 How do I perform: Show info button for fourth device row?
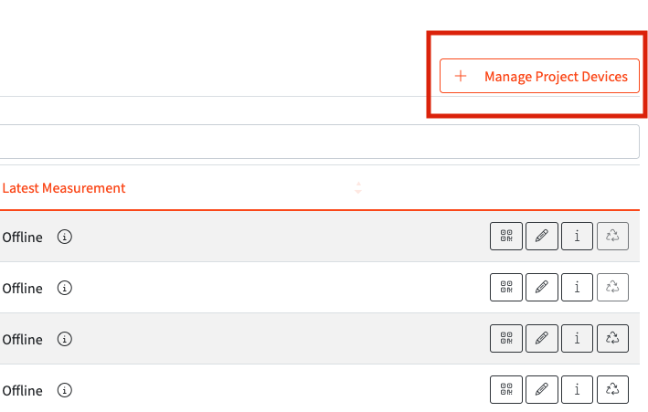577,390
